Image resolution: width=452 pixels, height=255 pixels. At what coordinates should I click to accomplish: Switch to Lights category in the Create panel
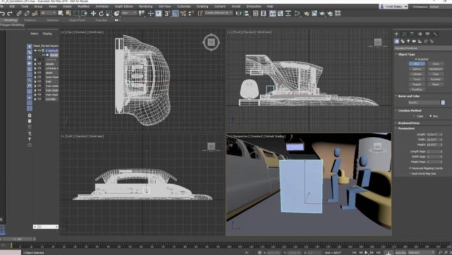408,41
